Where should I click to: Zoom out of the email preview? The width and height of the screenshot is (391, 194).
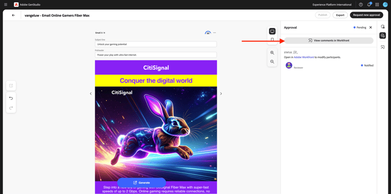(x=272, y=62)
